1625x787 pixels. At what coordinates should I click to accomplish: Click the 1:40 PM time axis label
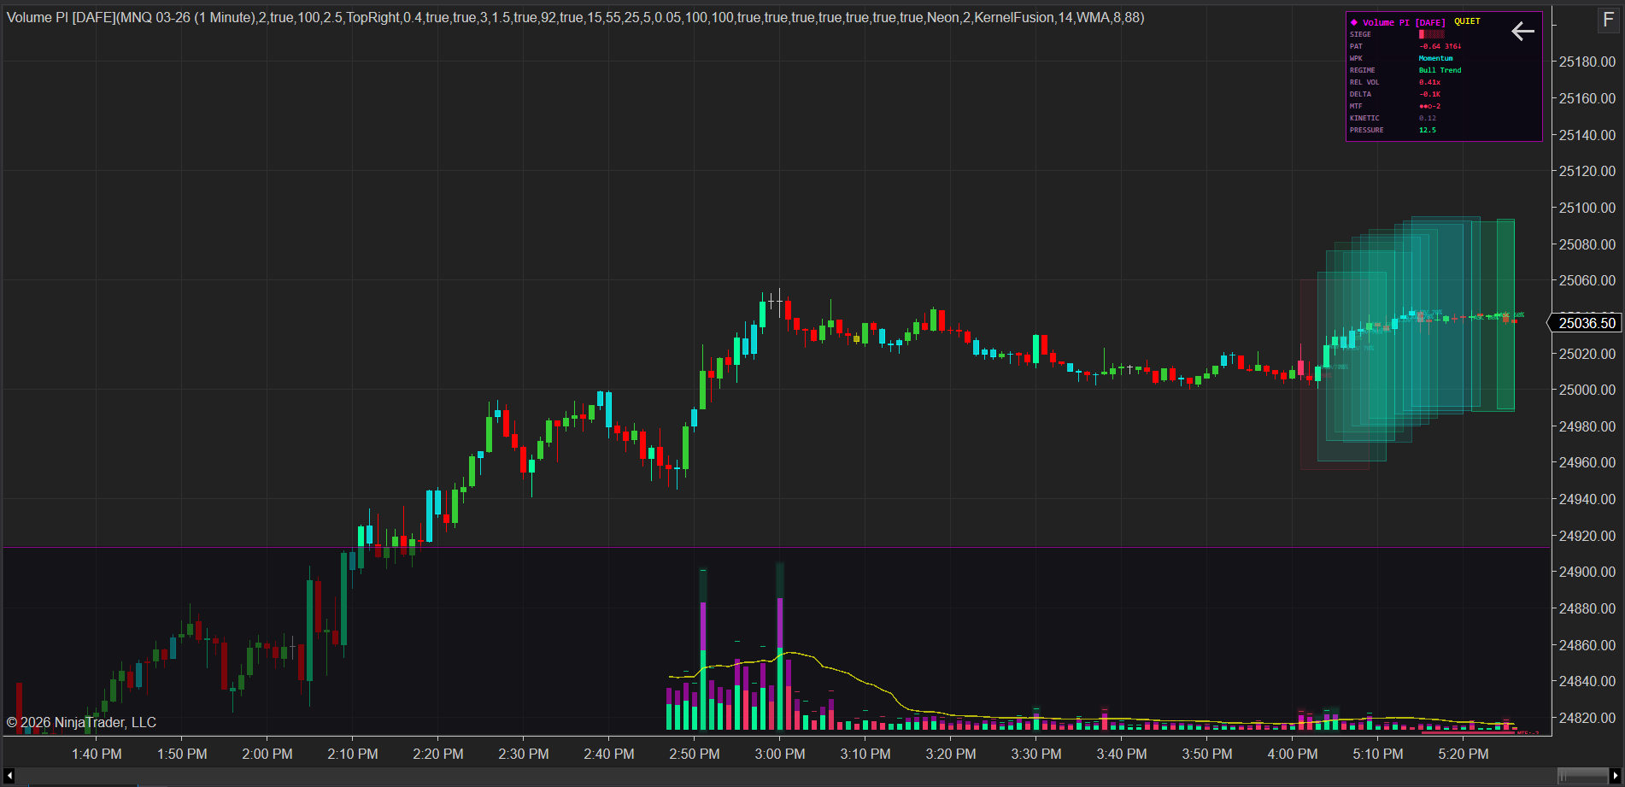tap(97, 754)
